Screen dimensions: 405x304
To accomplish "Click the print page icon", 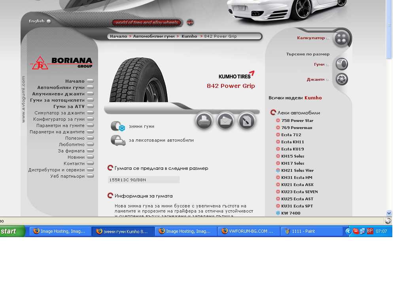I will (204, 121).
